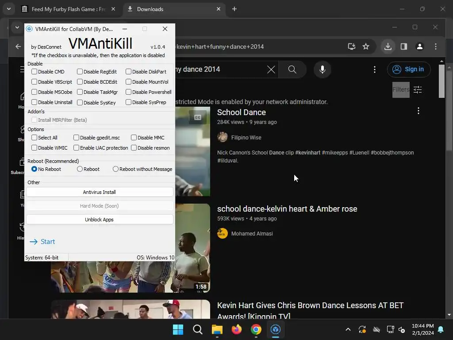Tick Disable Uninstall checkbox
This screenshot has width=453, height=340.
tap(34, 102)
